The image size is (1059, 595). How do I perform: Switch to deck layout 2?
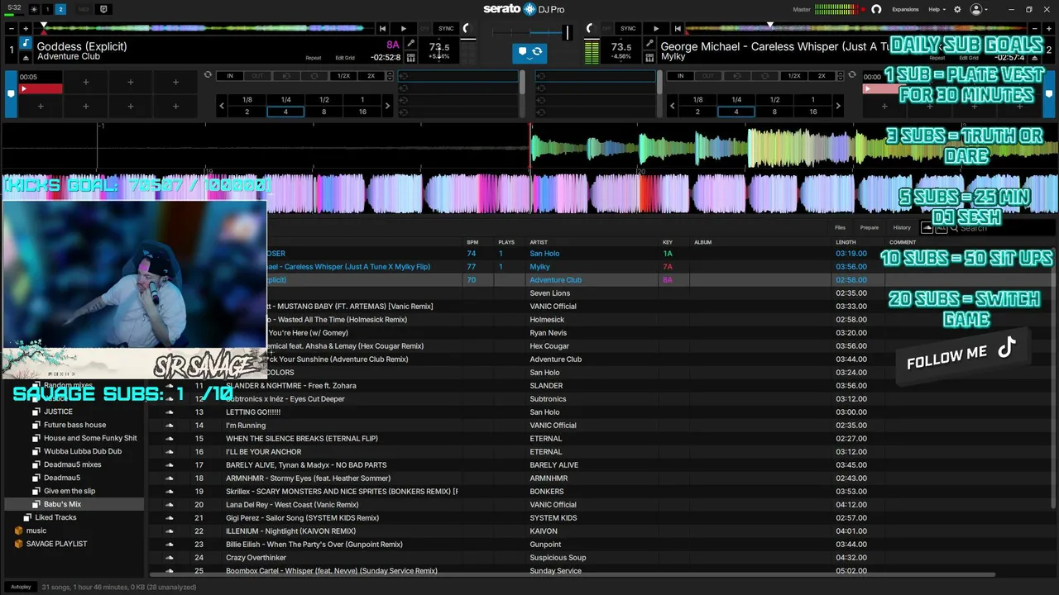61,9
